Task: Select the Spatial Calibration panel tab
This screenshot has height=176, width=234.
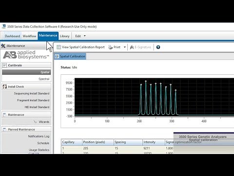Action: tap(70, 56)
